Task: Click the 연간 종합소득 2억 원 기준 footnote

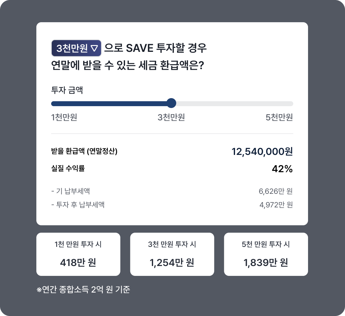Action: (x=83, y=289)
